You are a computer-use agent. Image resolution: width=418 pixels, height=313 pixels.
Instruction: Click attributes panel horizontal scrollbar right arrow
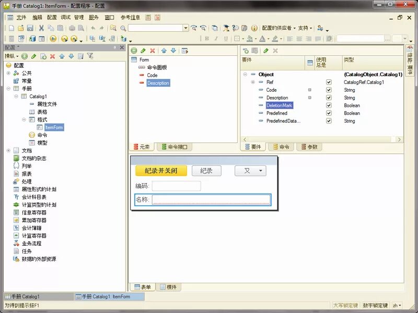(399, 139)
